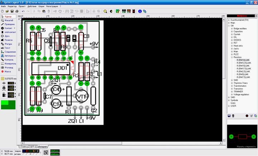
Task: Select the Масштаб zoom tool
Action: point(9,20)
